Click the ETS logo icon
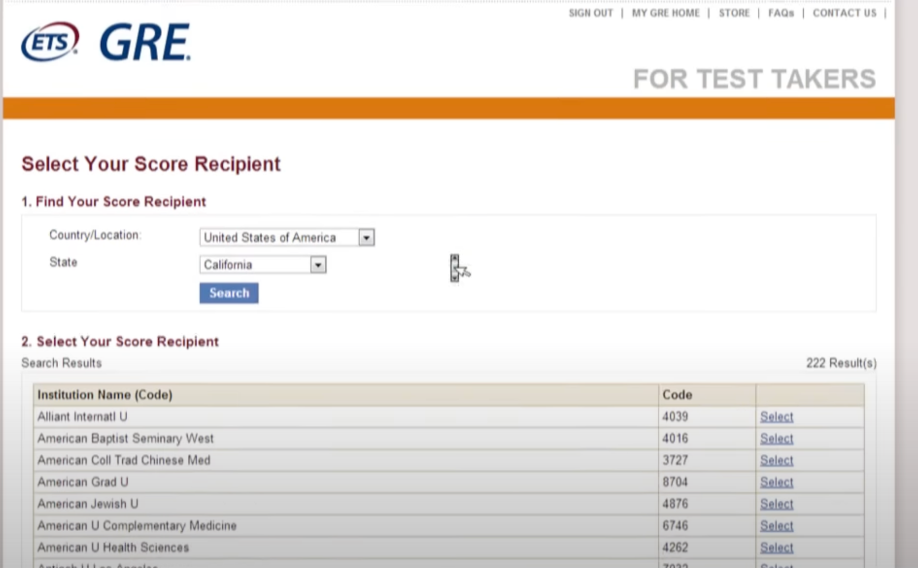The height and width of the screenshot is (568, 918). [x=50, y=41]
